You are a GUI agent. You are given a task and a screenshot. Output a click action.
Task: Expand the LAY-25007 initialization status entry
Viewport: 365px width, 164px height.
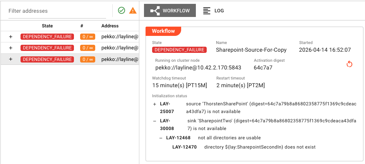tap(154, 104)
